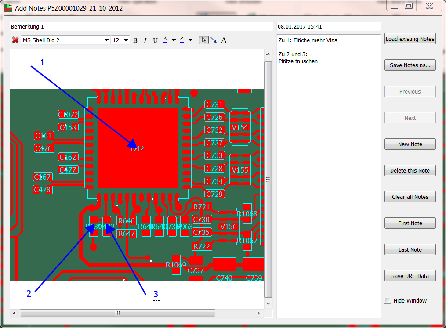The image size is (446, 328).
Task: Open the font name dropdown MS Shell Dlg 2
Action: pyautogui.click(x=65, y=40)
